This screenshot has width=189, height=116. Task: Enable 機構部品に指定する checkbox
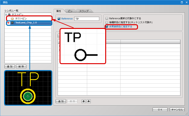pyautogui.click(x=107, y=22)
